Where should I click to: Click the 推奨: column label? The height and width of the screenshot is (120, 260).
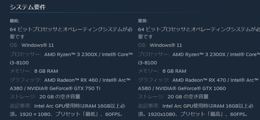click(x=143, y=21)
